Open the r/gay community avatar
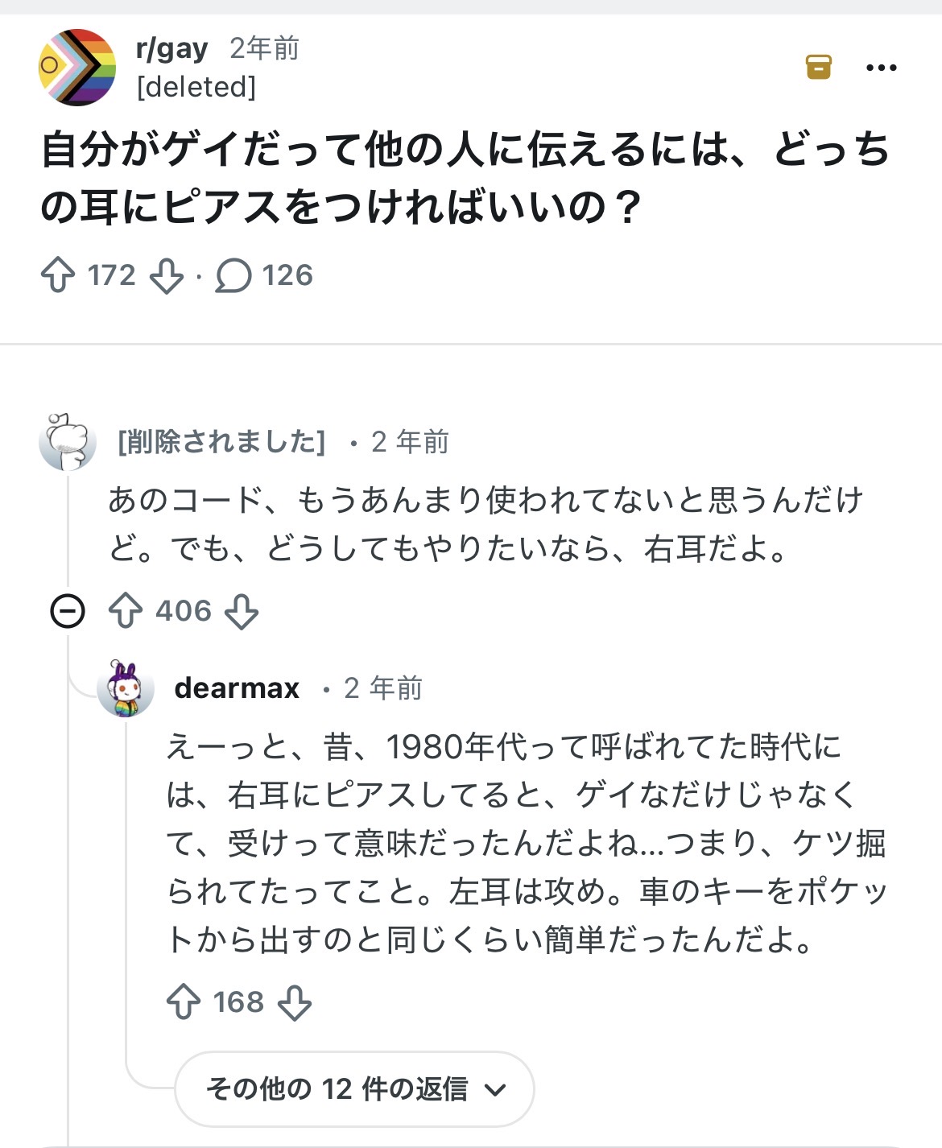The image size is (942, 1148). click(77, 68)
